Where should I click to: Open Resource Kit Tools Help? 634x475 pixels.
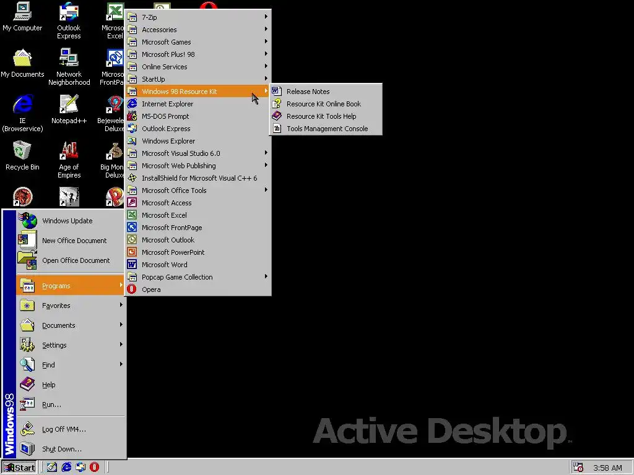326,116
